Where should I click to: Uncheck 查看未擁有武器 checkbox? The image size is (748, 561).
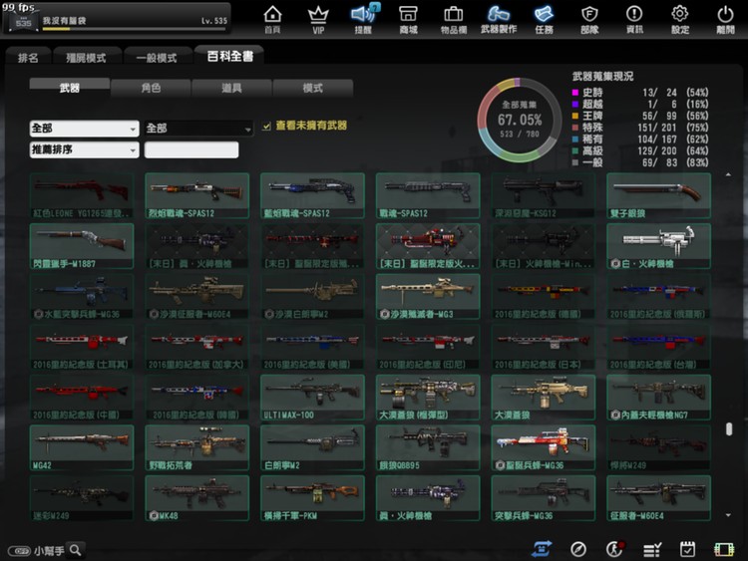point(266,127)
